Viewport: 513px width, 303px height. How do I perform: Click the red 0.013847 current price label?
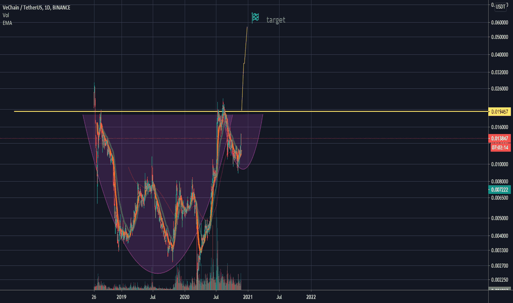click(499, 139)
